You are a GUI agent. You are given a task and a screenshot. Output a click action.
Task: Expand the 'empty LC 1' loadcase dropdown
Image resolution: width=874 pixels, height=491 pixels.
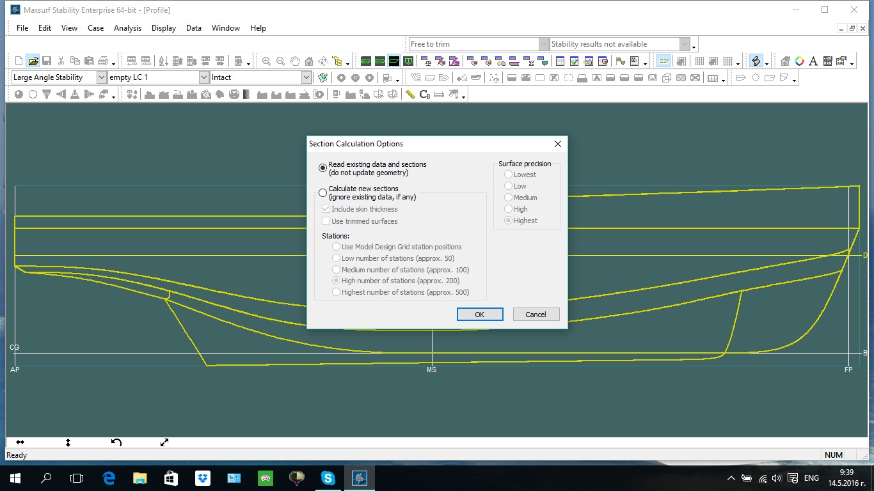coord(204,77)
